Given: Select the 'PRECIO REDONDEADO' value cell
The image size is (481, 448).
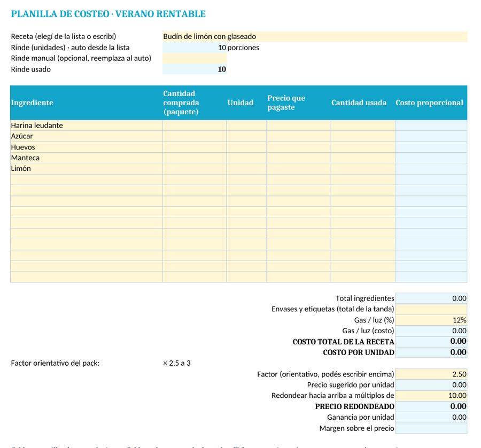Looking at the screenshot, I should pos(431,407).
